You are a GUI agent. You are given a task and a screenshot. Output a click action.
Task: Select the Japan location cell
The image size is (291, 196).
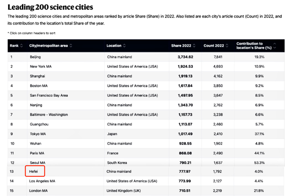coord(112,134)
